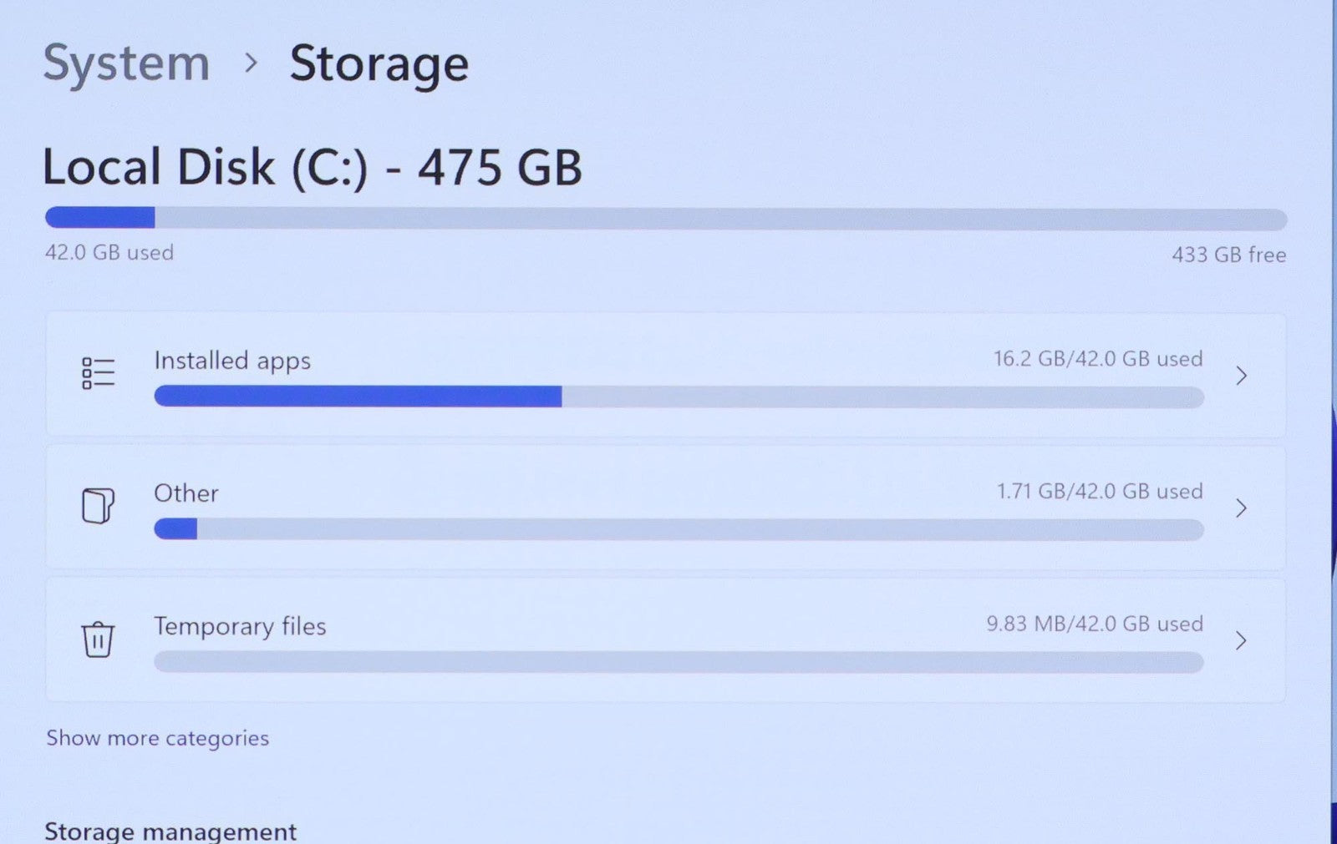
Task: Click the Other category usage bar
Action: (x=679, y=529)
